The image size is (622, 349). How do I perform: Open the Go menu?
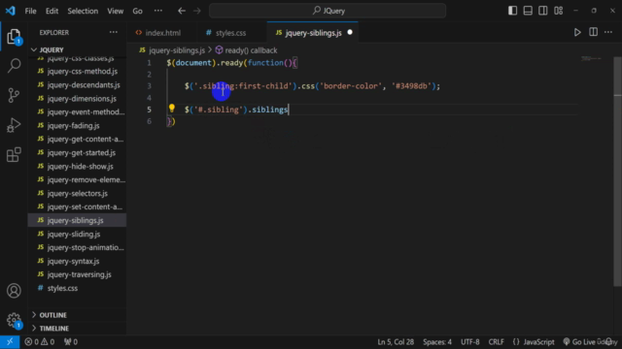point(137,11)
